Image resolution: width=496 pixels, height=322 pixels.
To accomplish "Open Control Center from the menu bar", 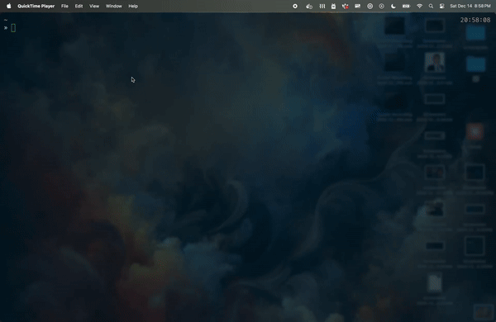I will point(442,6).
